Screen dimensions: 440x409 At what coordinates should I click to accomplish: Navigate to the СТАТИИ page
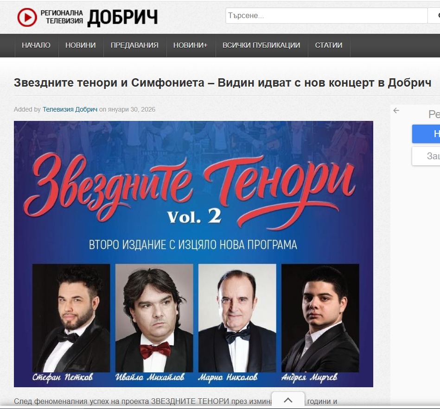pyautogui.click(x=329, y=45)
